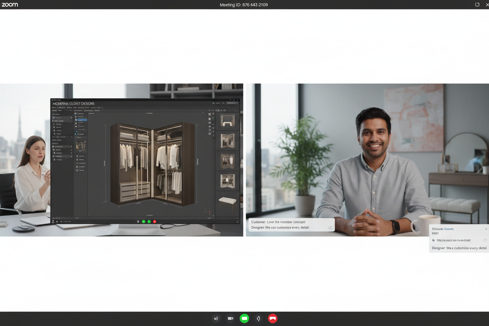Click the 3D corner wardrobe model in viewport
Screen dimensions: 489x326
click(x=152, y=165)
